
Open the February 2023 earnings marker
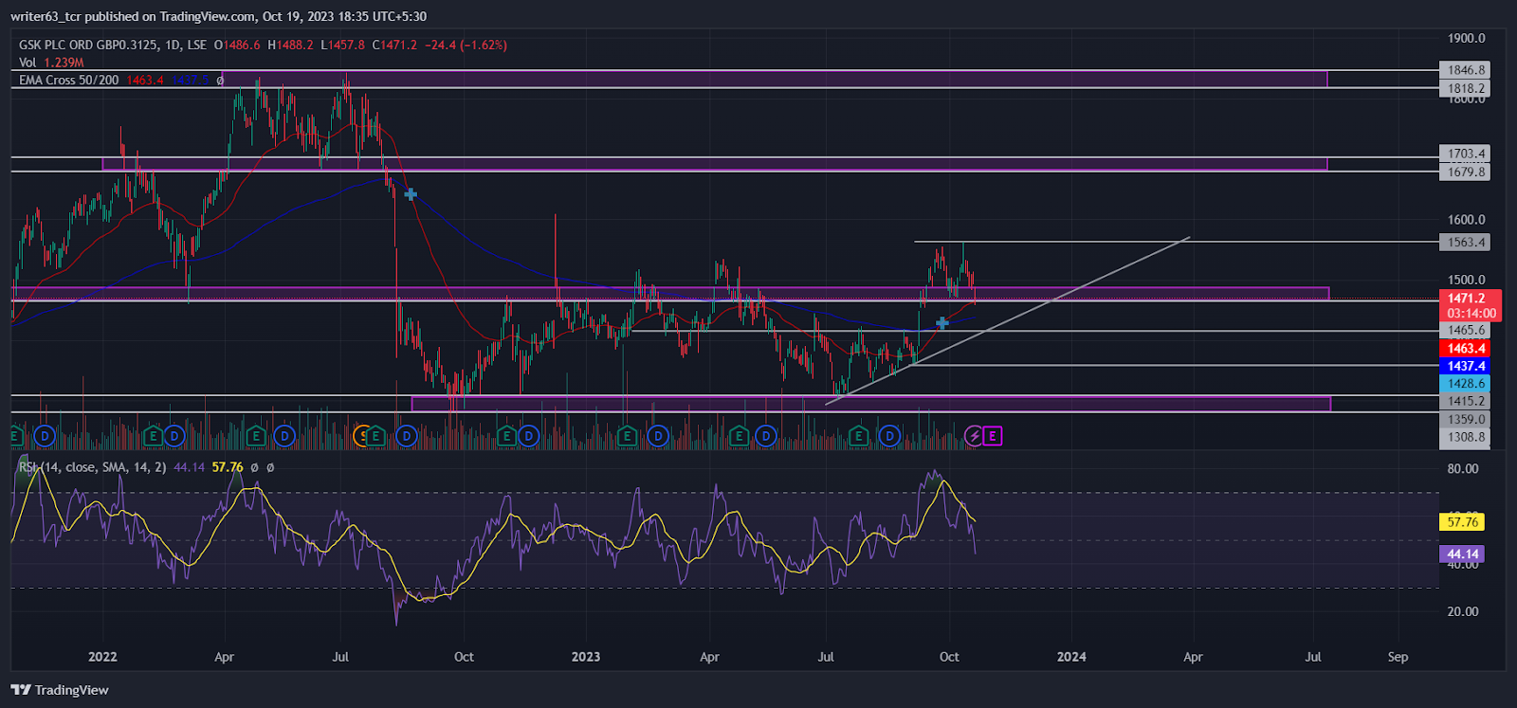pos(627,436)
